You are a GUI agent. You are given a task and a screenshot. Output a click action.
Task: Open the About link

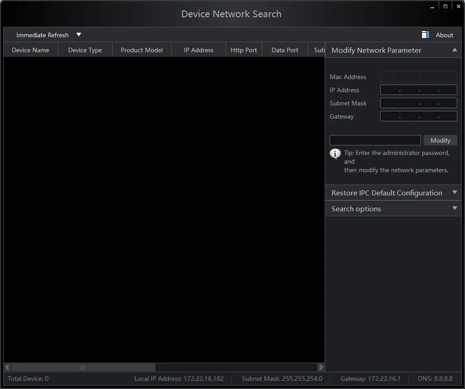tap(444, 35)
